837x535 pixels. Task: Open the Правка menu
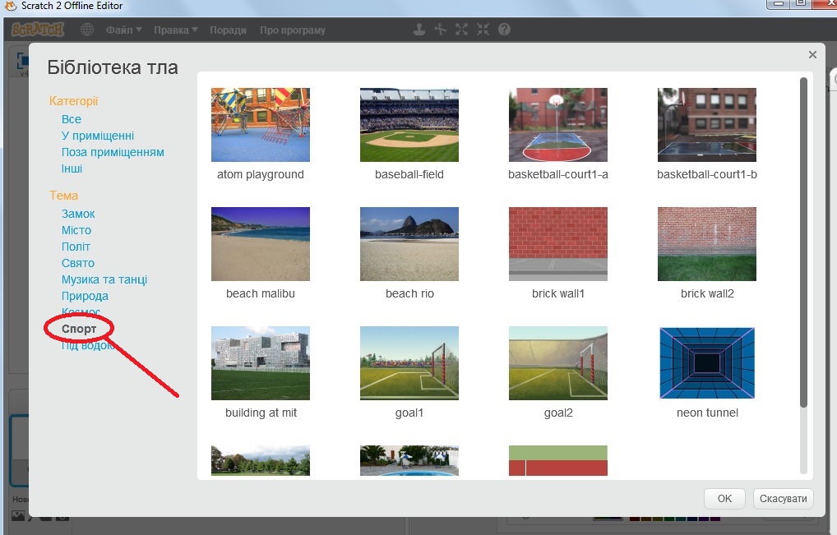pyautogui.click(x=176, y=30)
